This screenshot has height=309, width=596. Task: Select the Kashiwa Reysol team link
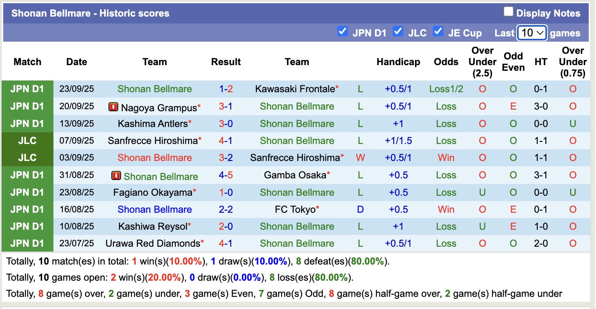(153, 226)
